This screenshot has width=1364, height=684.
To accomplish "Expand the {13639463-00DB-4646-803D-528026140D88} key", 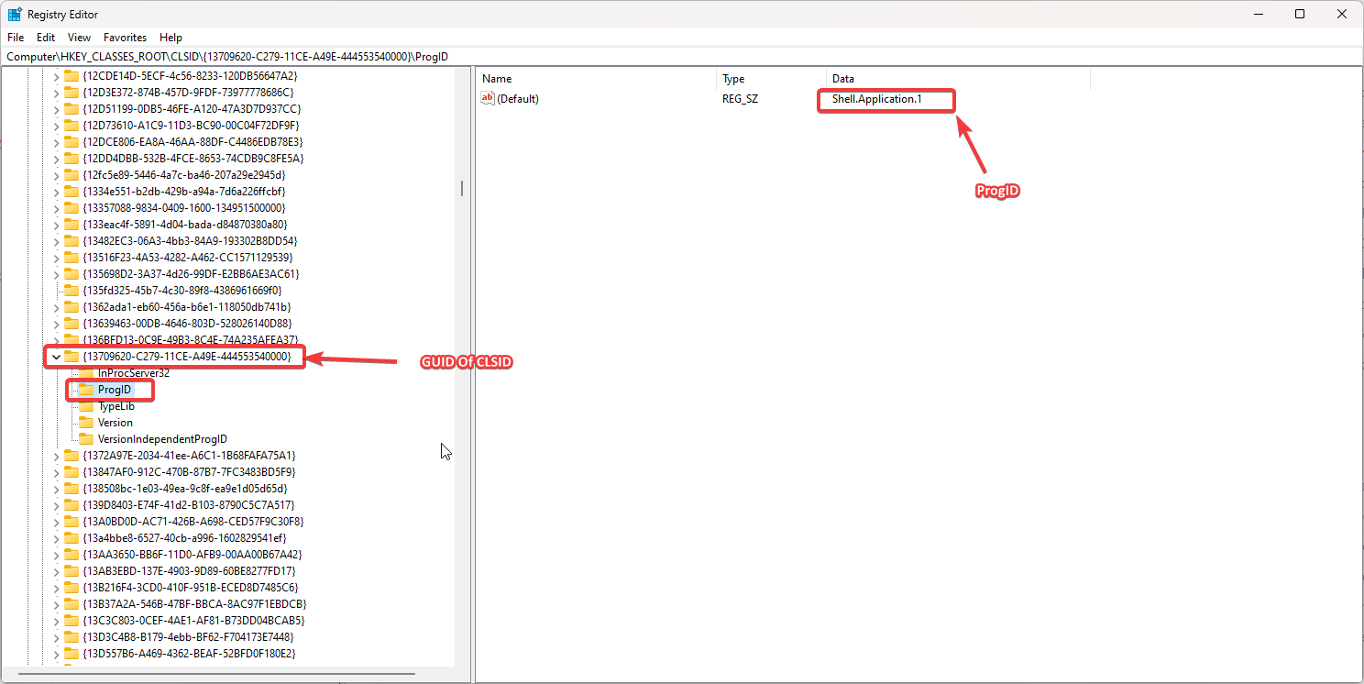I will (56, 324).
